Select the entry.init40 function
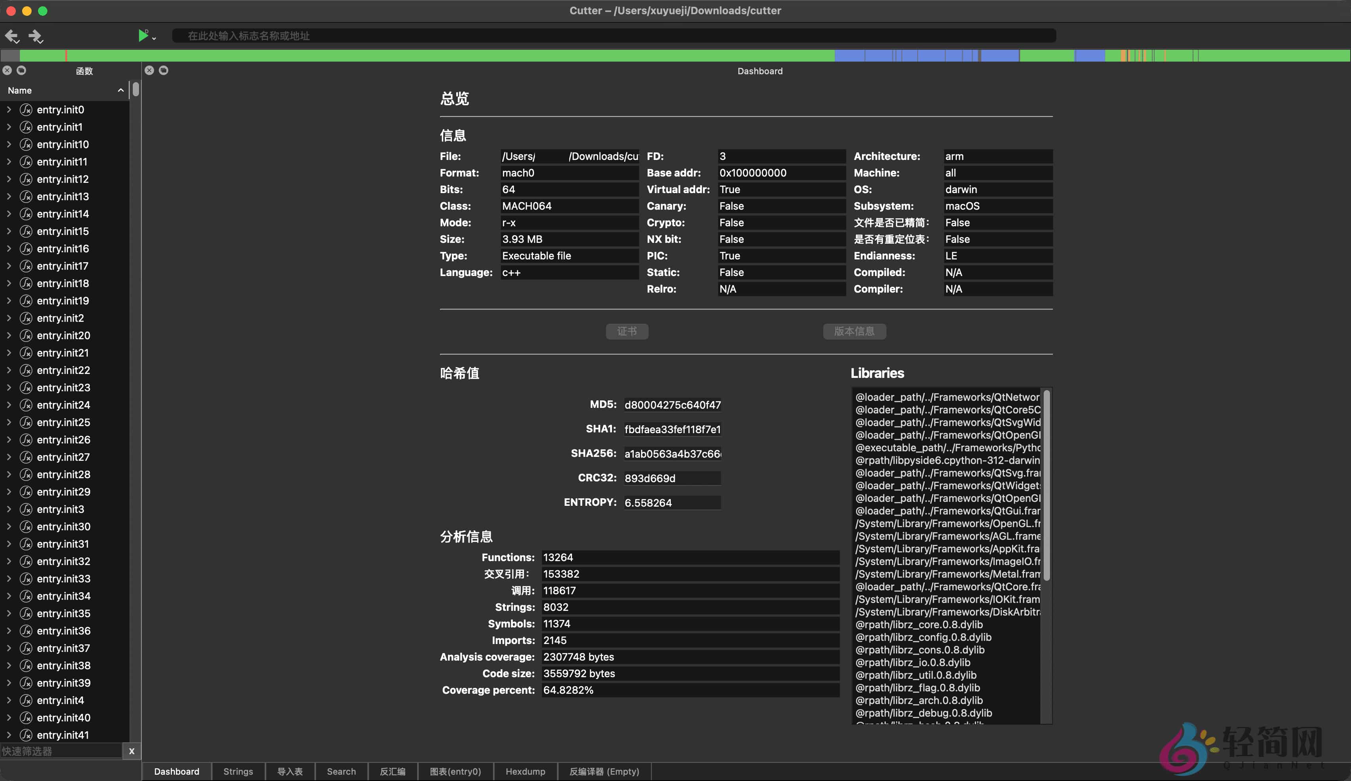This screenshot has height=781, width=1351. (63, 718)
